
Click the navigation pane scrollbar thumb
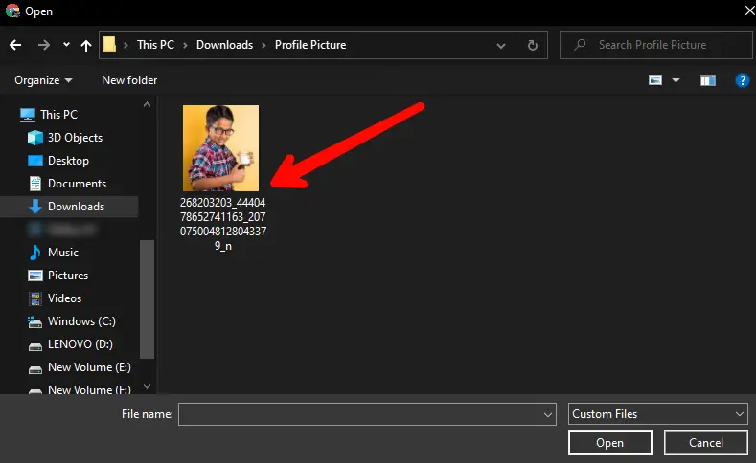tap(147, 298)
